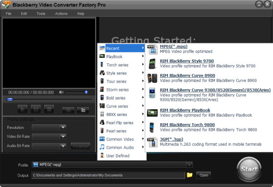
Task: Click the Curve 9300/8520 phone thumbnail
Action: (x=152, y=93)
